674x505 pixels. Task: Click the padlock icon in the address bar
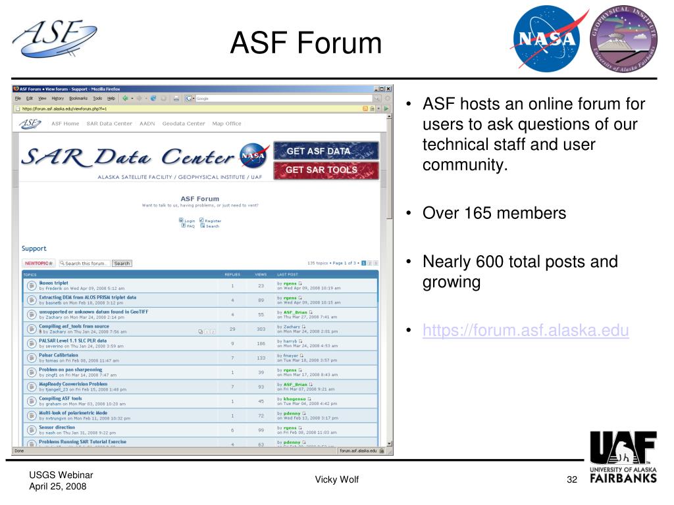tap(373, 108)
